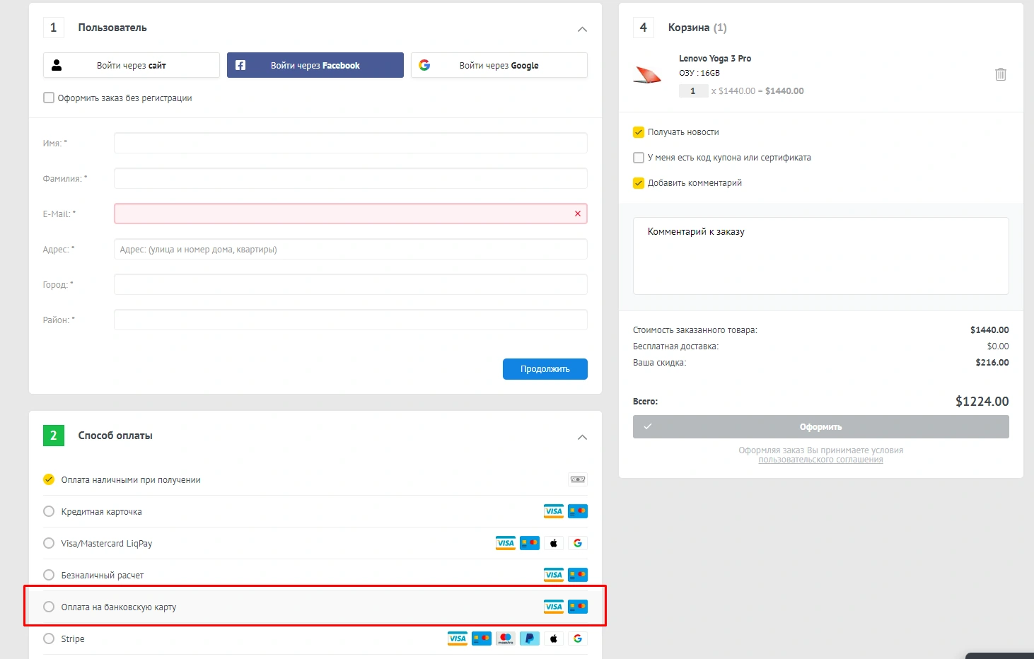The width and height of the screenshot is (1034, 659).
Task: Uncheck the Получать новости checkbox
Action: pyautogui.click(x=639, y=132)
